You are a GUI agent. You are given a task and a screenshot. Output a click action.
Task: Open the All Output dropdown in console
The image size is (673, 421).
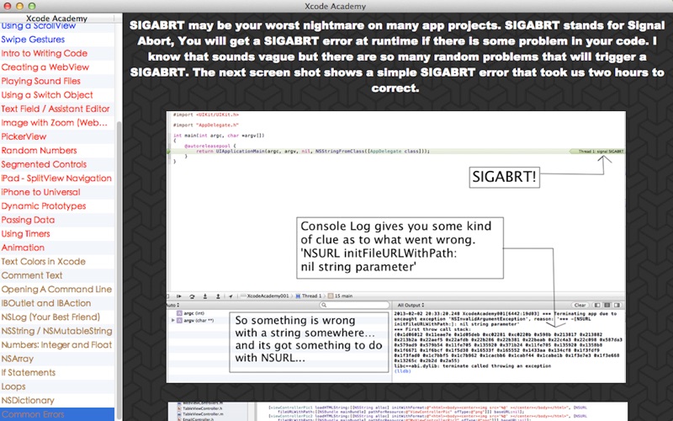point(411,305)
